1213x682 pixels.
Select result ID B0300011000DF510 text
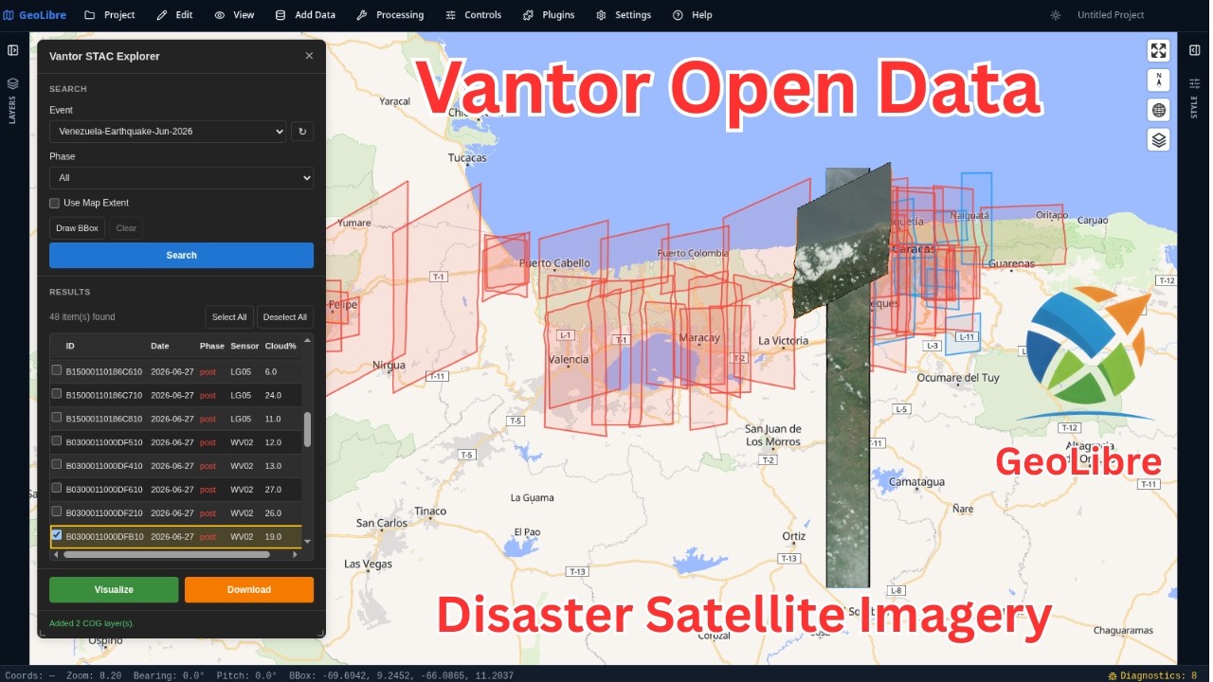pyautogui.click(x=104, y=442)
